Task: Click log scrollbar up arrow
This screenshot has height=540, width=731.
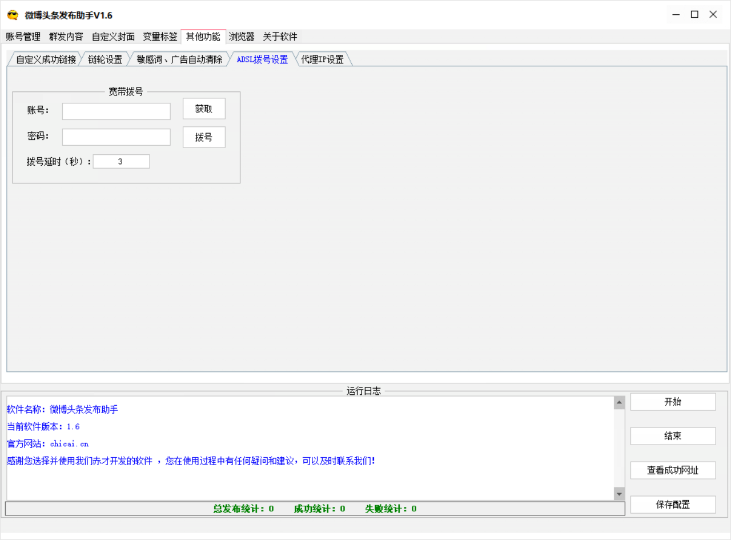Action: click(x=620, y=403)
